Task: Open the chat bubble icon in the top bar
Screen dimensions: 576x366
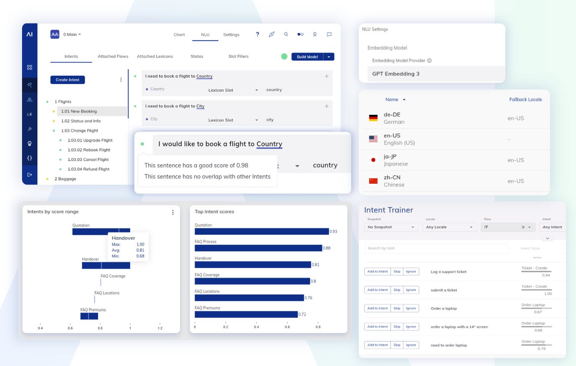Action: coord(329,35)
